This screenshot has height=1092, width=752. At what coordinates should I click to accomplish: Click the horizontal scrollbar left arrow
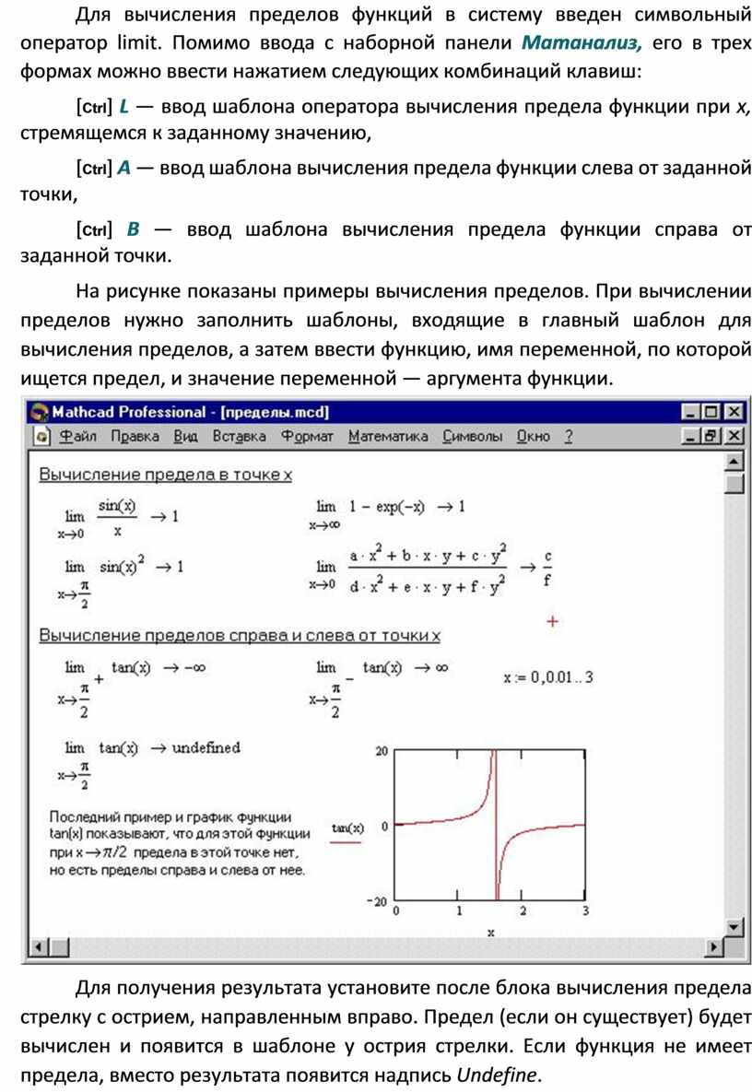[x=39, y=947]
